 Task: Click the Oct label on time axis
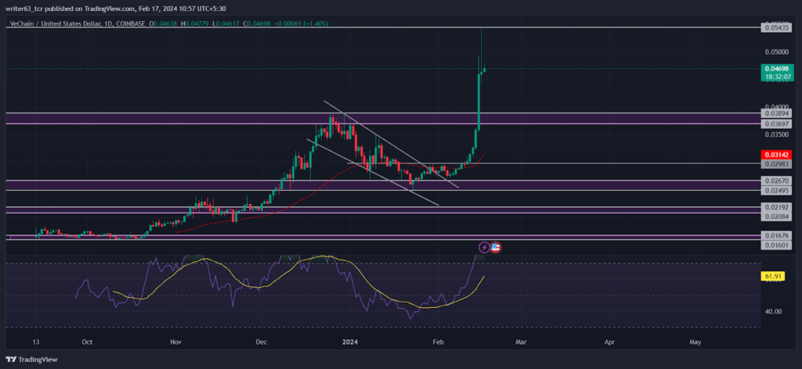(x=87, y=341)
